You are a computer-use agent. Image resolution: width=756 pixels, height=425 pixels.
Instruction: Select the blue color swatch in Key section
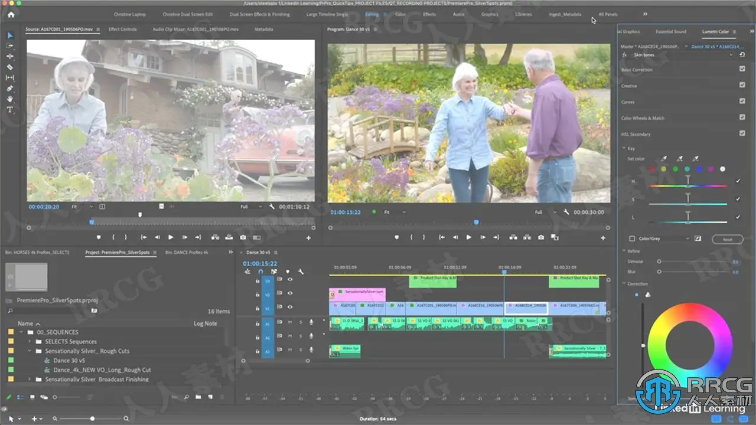click(x=699, y=169)
